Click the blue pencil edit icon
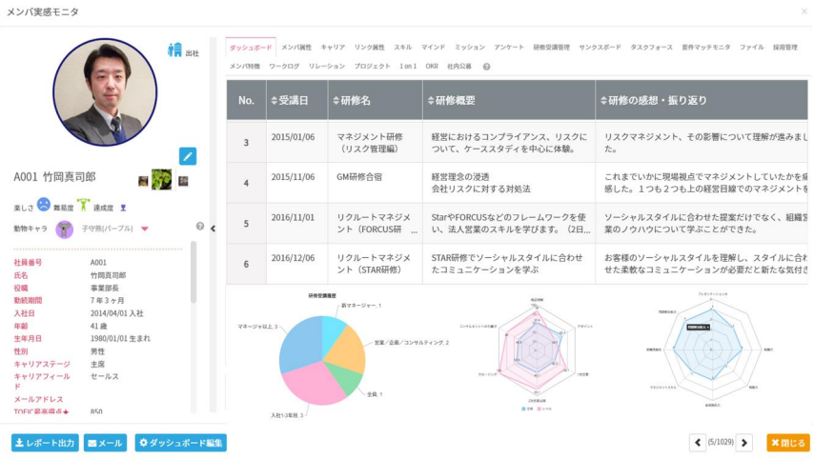The width and height of the screenshot is (814, 459). [x=188, y=156]
